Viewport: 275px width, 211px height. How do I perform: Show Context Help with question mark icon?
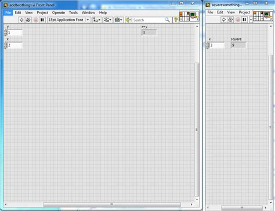click(176, 20)
